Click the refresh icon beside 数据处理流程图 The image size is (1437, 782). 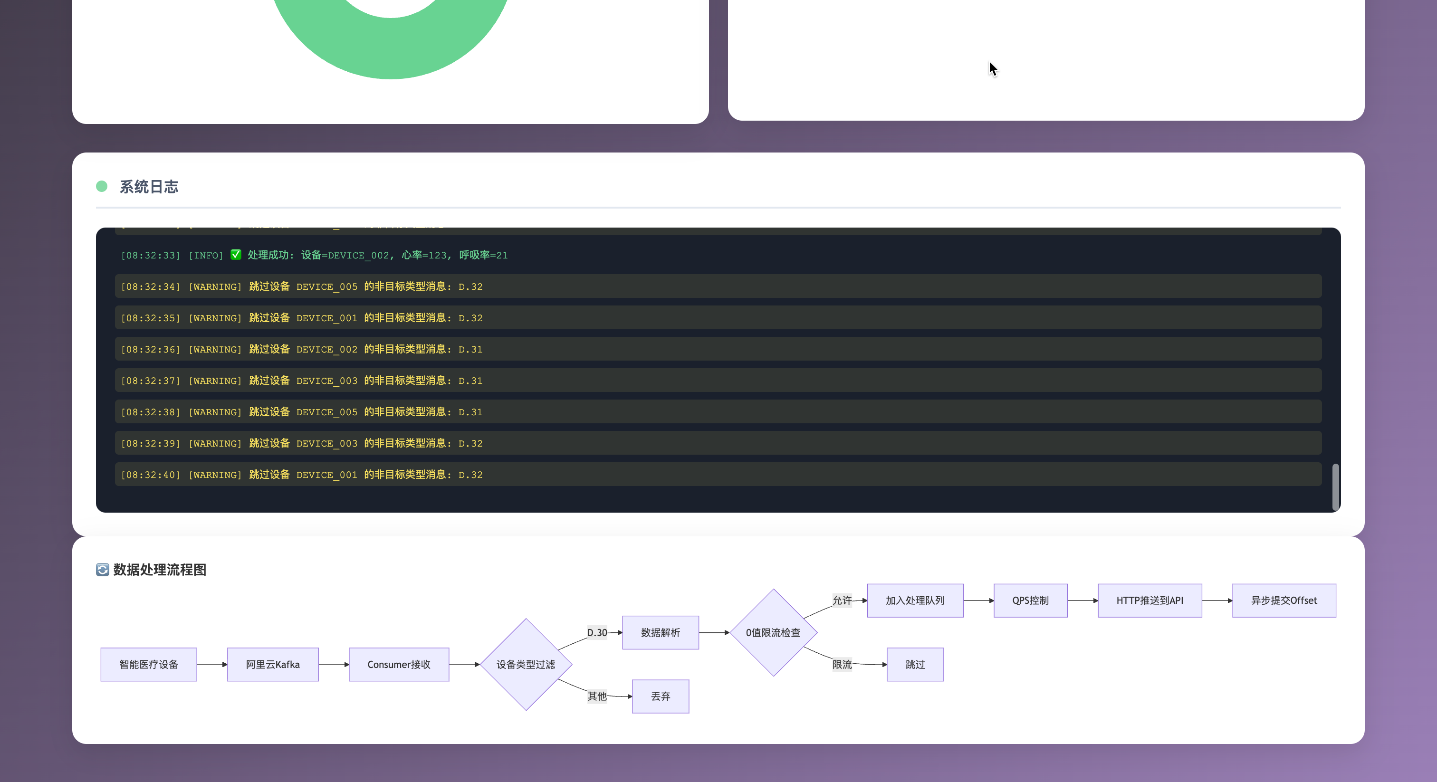[x=103, y=570]
